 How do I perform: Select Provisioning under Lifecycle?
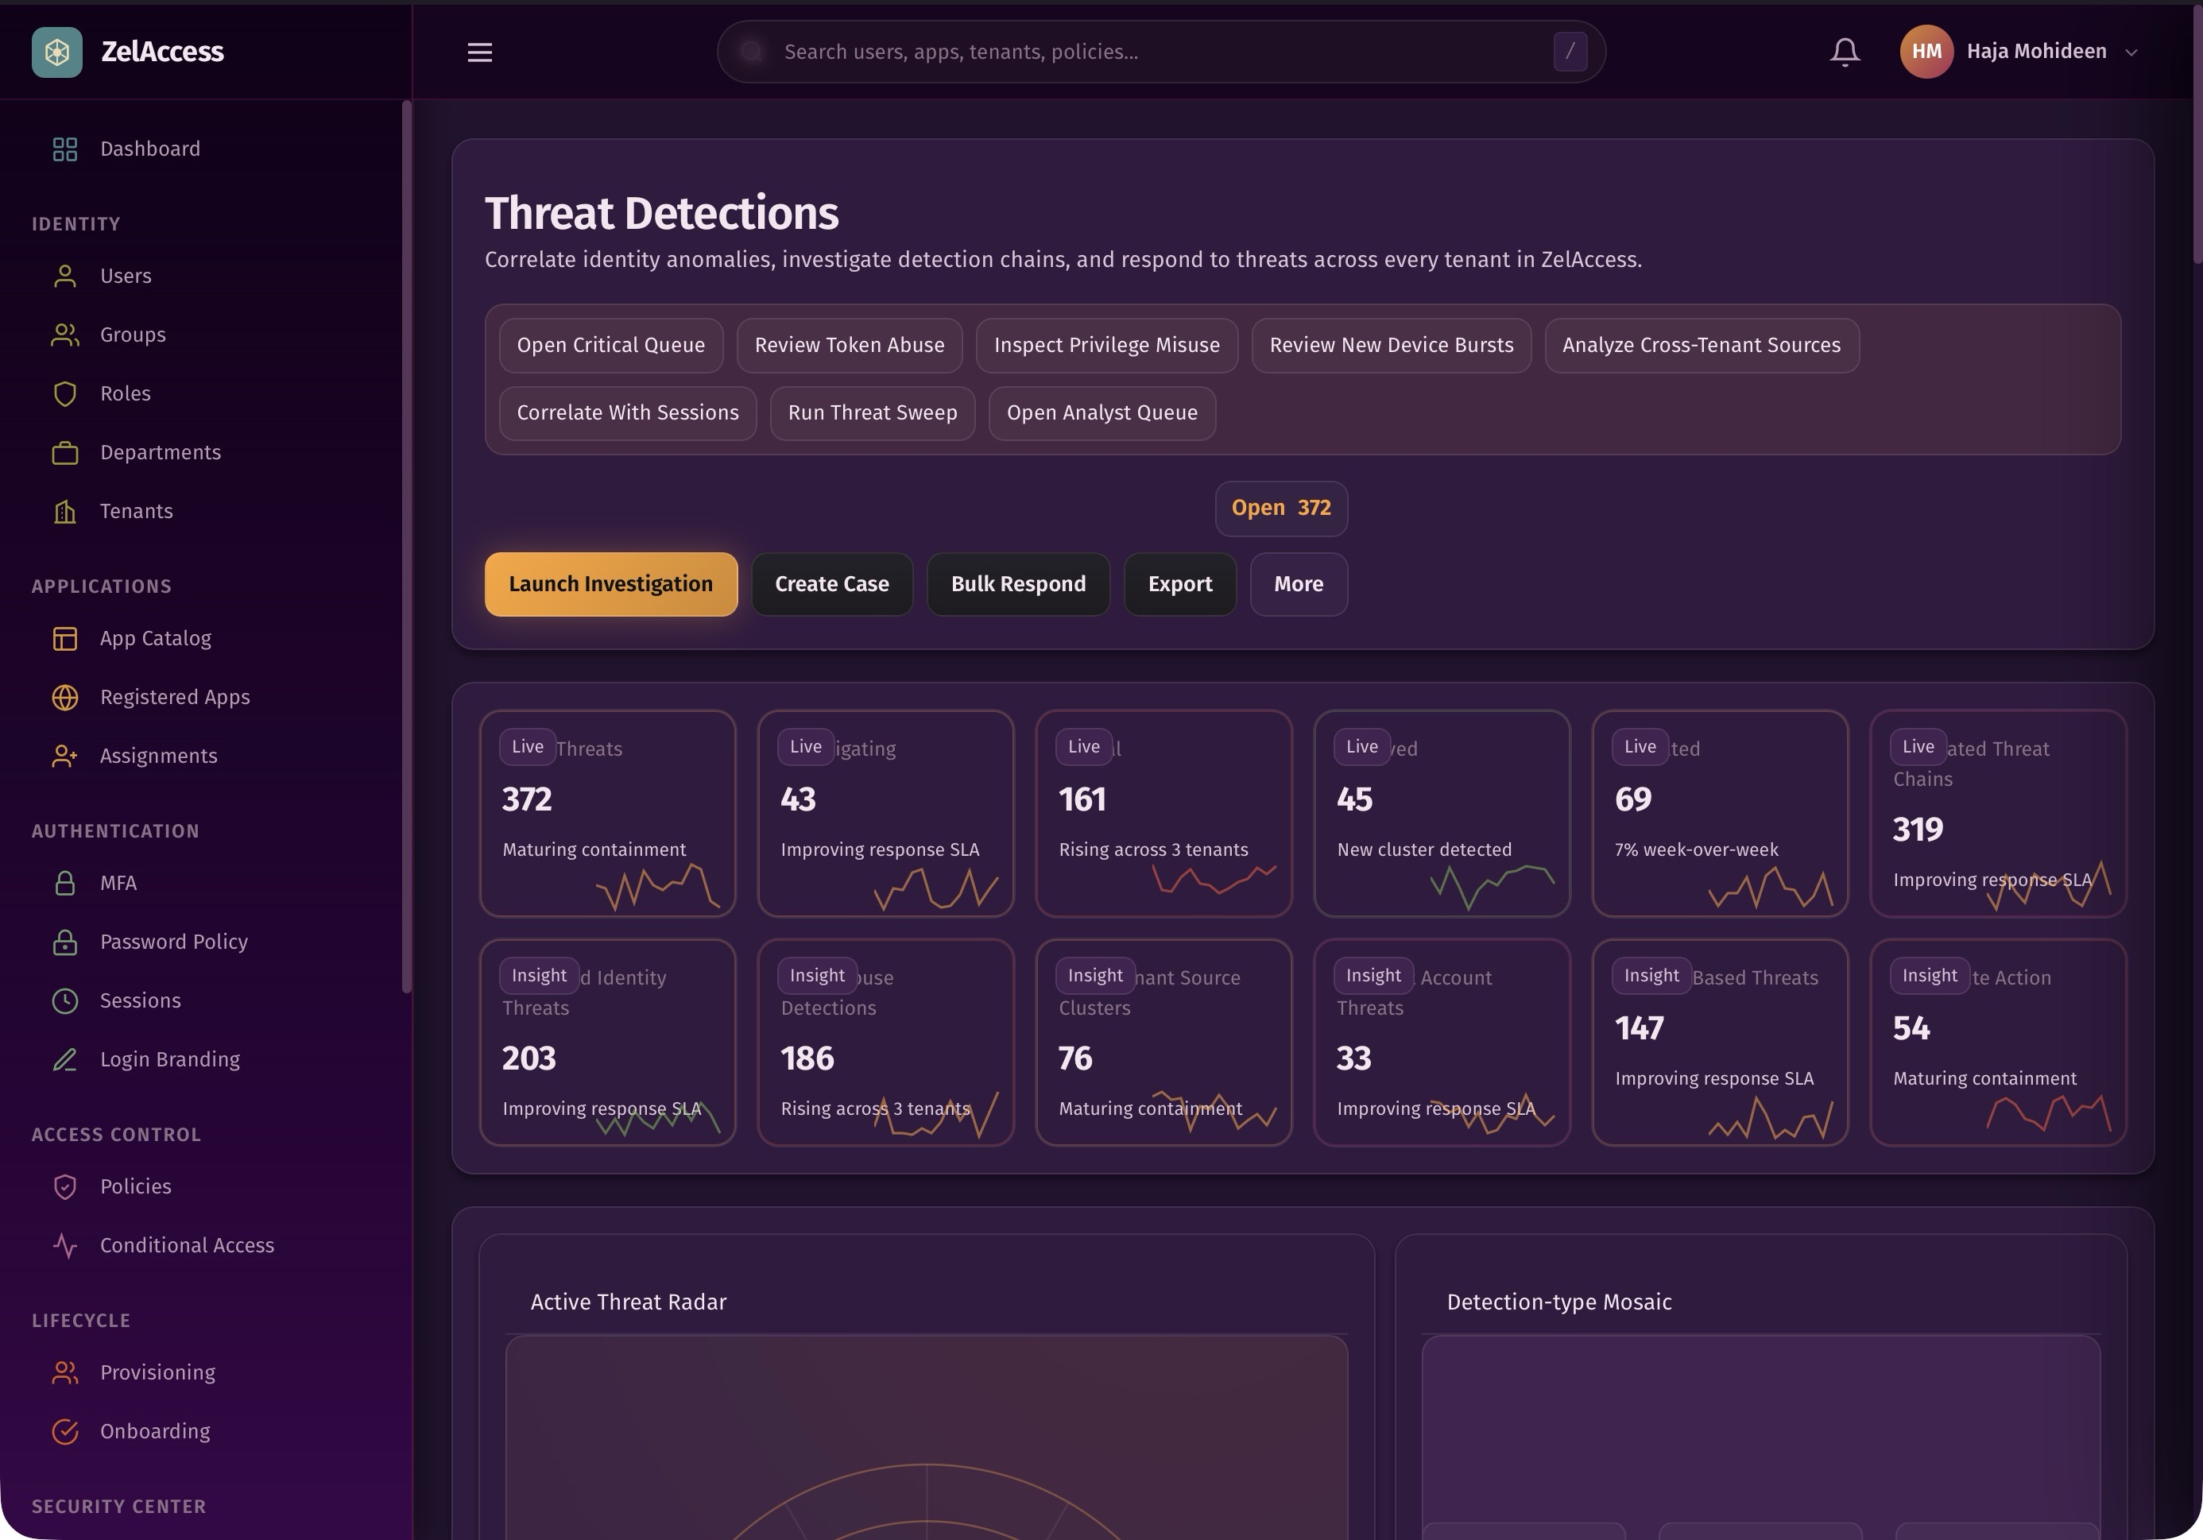157,1372
